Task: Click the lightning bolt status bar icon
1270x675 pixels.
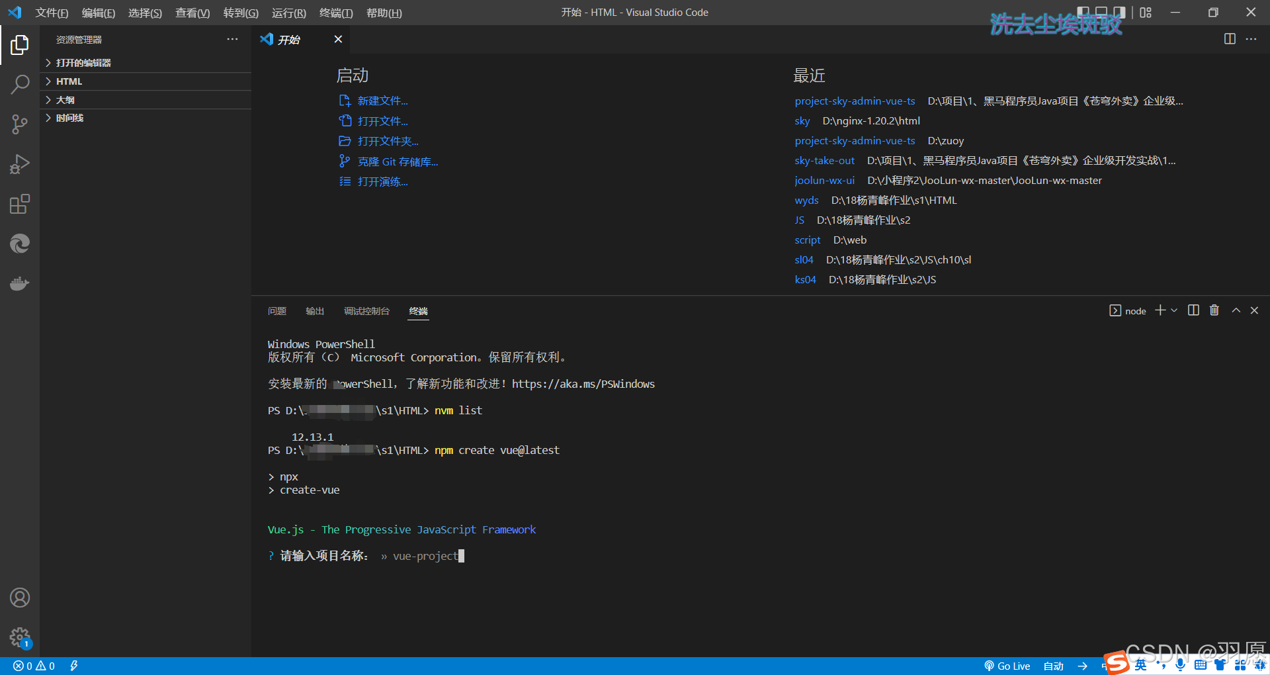Action: pos(74,666)
